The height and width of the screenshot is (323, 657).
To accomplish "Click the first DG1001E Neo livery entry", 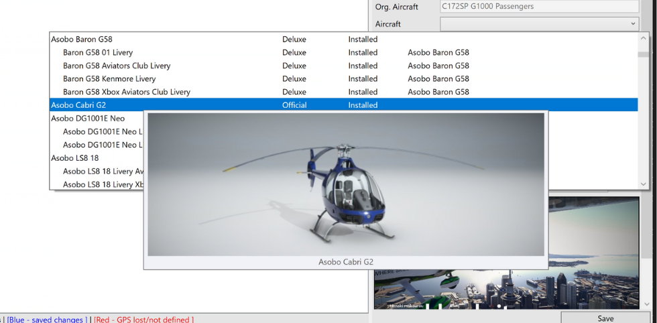I will 101,132.
